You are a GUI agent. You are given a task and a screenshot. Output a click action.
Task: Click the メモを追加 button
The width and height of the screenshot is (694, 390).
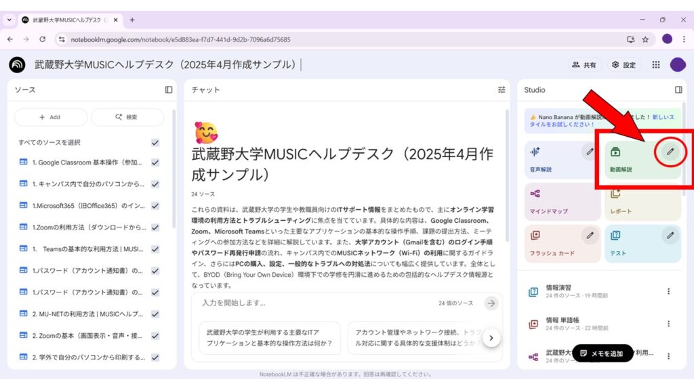602,353
